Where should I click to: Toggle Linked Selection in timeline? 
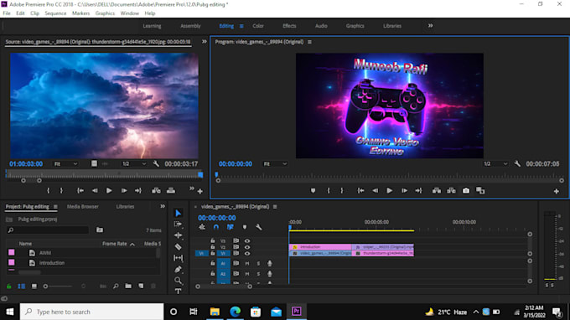coord(231,227)
